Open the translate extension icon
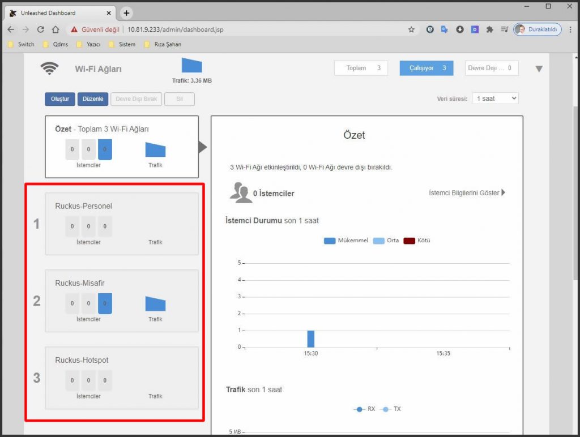Viewport: 580px width, 437px height. coord(445,29)
